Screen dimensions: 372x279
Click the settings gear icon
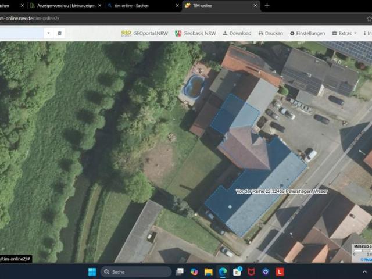(x=292, y=34)
